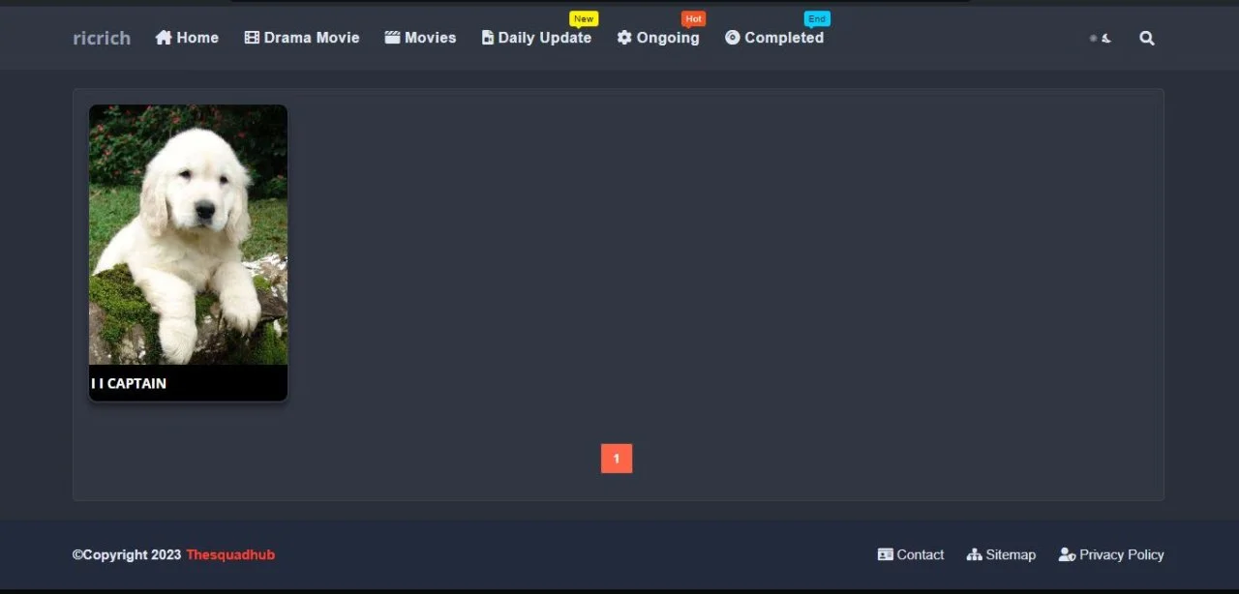Click the Privacy Policy user-lock icon

tap(1067, 554)
